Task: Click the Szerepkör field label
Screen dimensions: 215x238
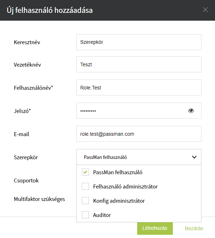Action: coord(26,157)
